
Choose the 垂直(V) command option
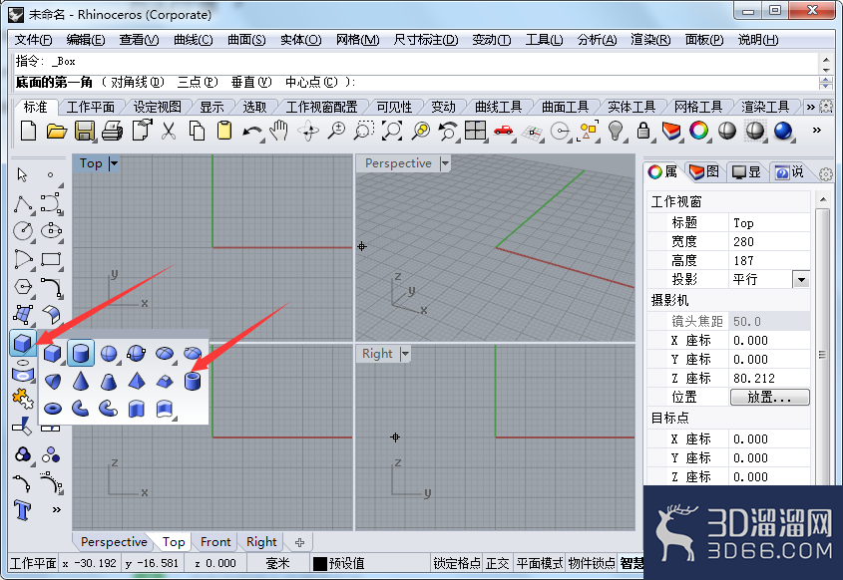click(x=251, y=82)
